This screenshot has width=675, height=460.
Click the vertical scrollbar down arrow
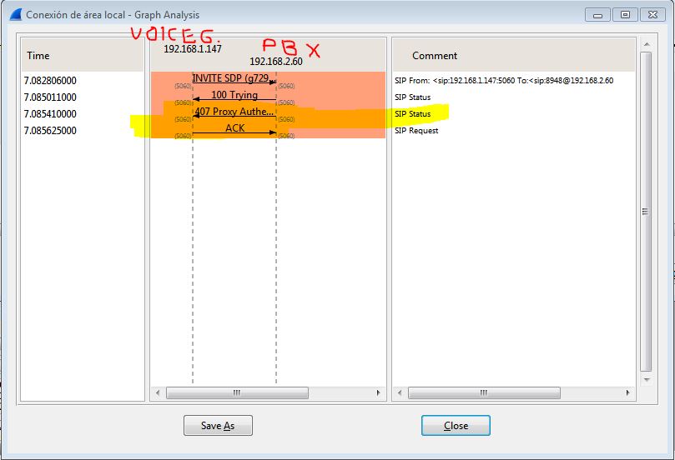coord(646,380)
